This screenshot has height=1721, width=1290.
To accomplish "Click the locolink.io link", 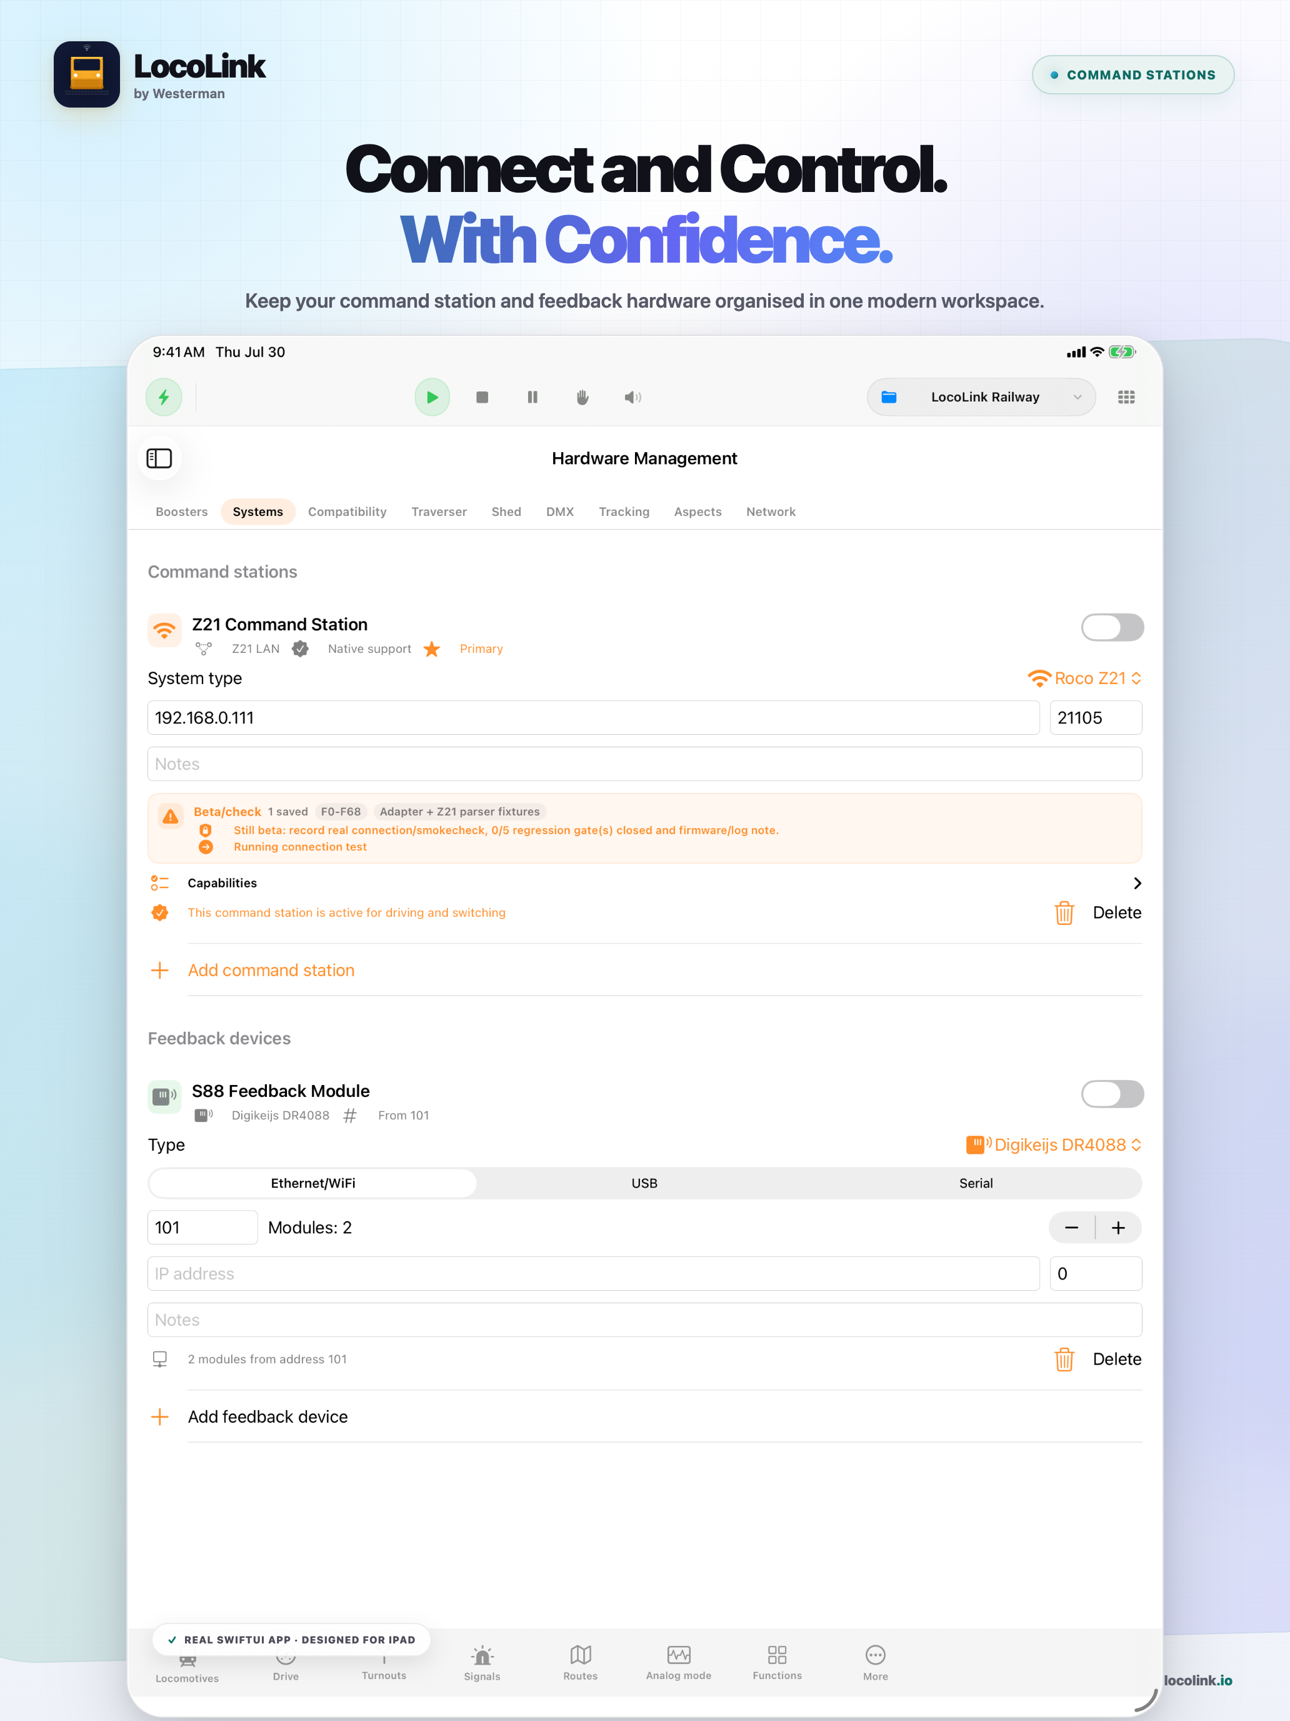I will coord(1198,1680).
